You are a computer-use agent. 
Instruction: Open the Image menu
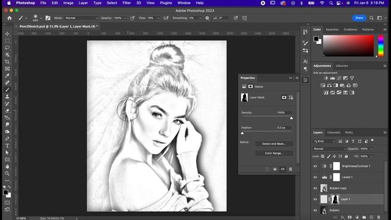coord(68,3)
